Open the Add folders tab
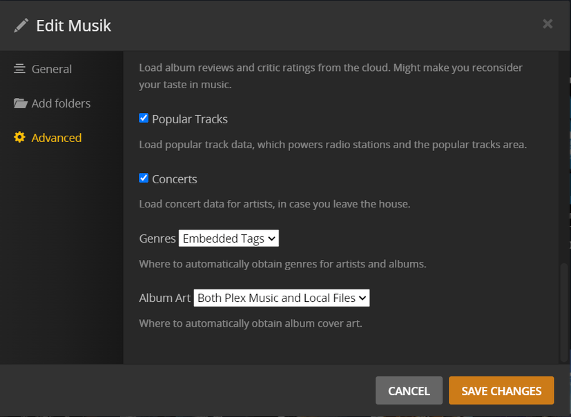The image size is (571, 417). 61,103
